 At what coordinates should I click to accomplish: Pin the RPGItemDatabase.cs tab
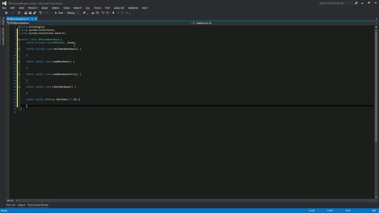32,19
